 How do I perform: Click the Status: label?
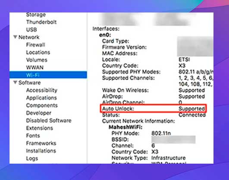111,115
